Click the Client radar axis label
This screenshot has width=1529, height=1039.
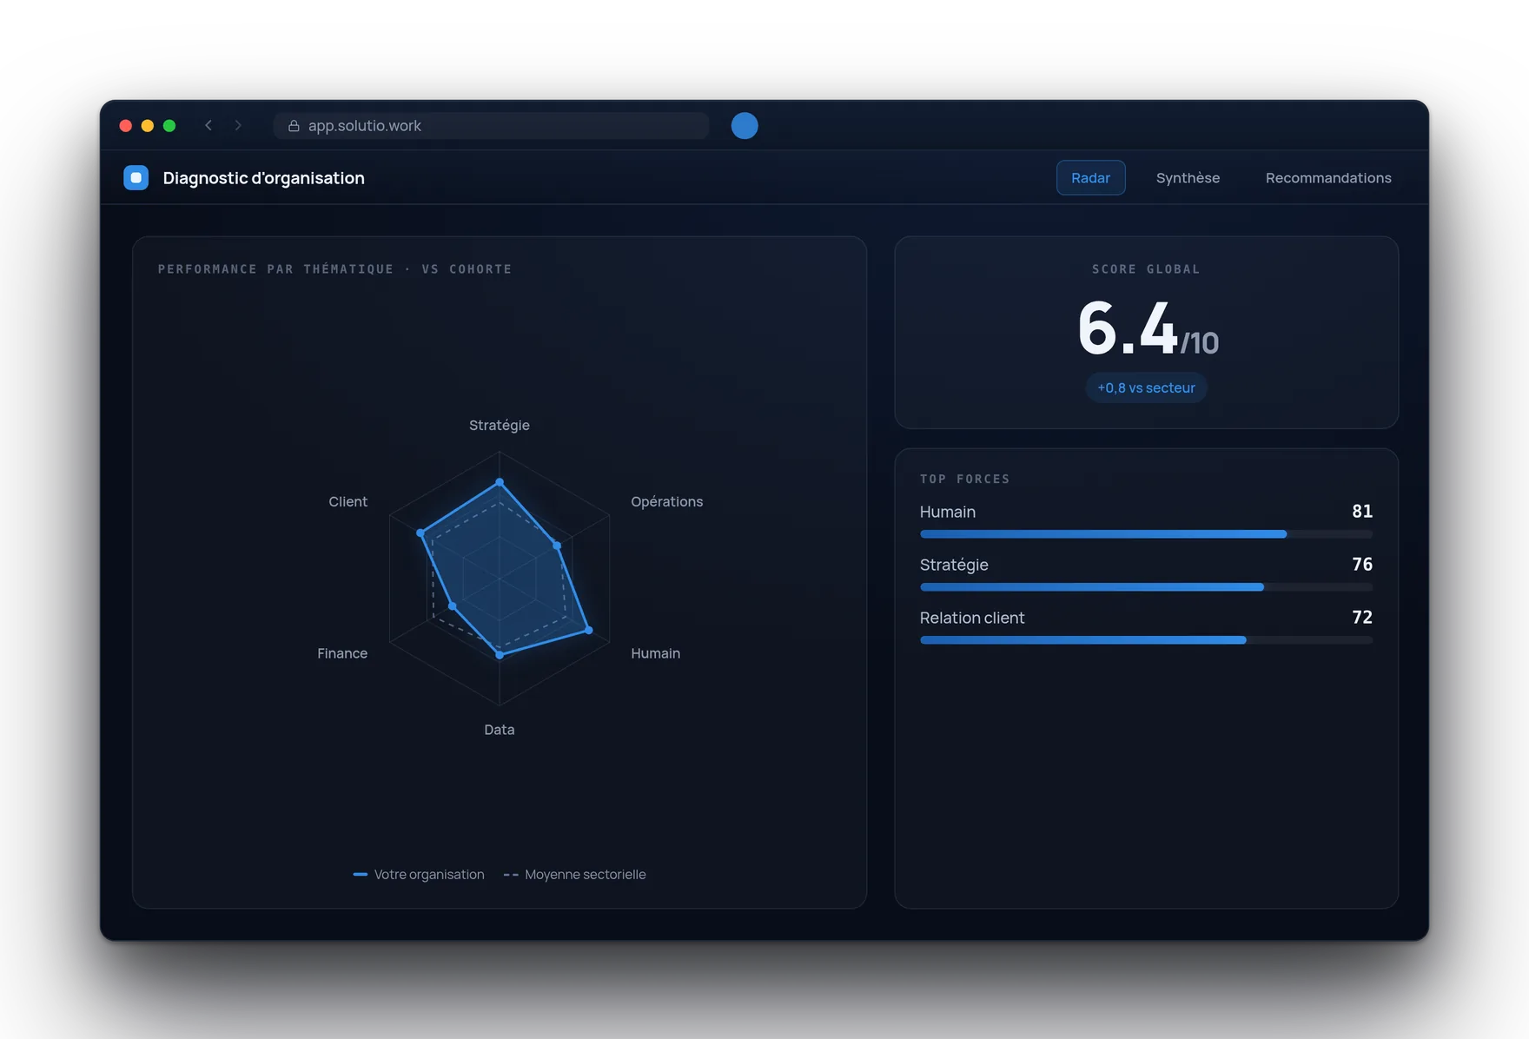click(348, 501)
